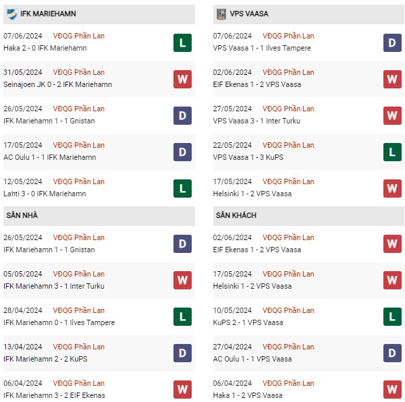The height and width of the screenshot is (402, 405).
Task: Click the L badge for Lahti 3-0 match
Action: tap(182, 188)
